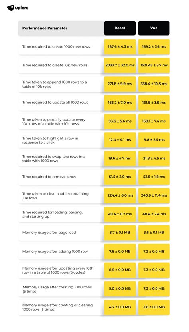Click Vue value 338.4 ± 10.3 ms
The width and height of the screenshot is (189, 332).
pos(154,84)
